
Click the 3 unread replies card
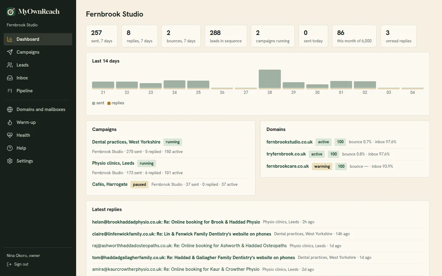(399, 36)
